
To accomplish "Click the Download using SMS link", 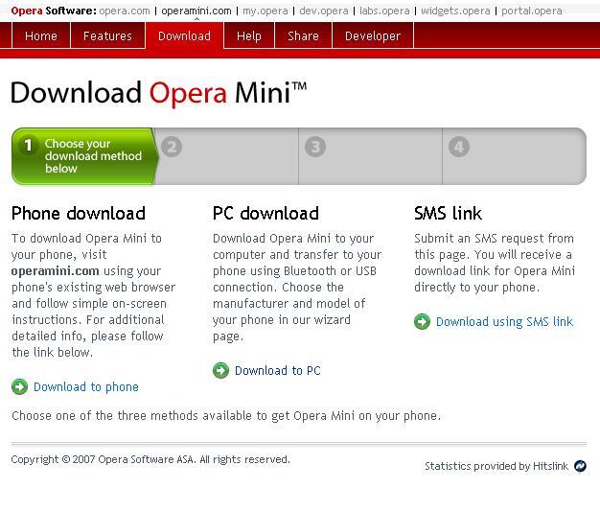I will coord(505,321).
